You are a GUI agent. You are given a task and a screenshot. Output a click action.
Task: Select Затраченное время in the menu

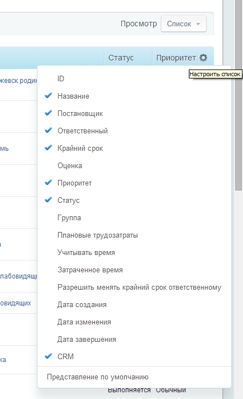click(90, 270)
